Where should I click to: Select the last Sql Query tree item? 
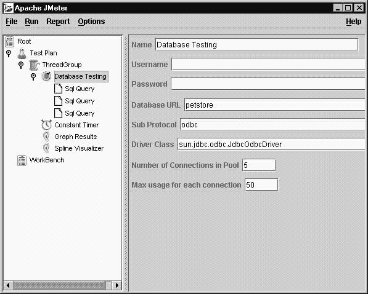point(80,113)
